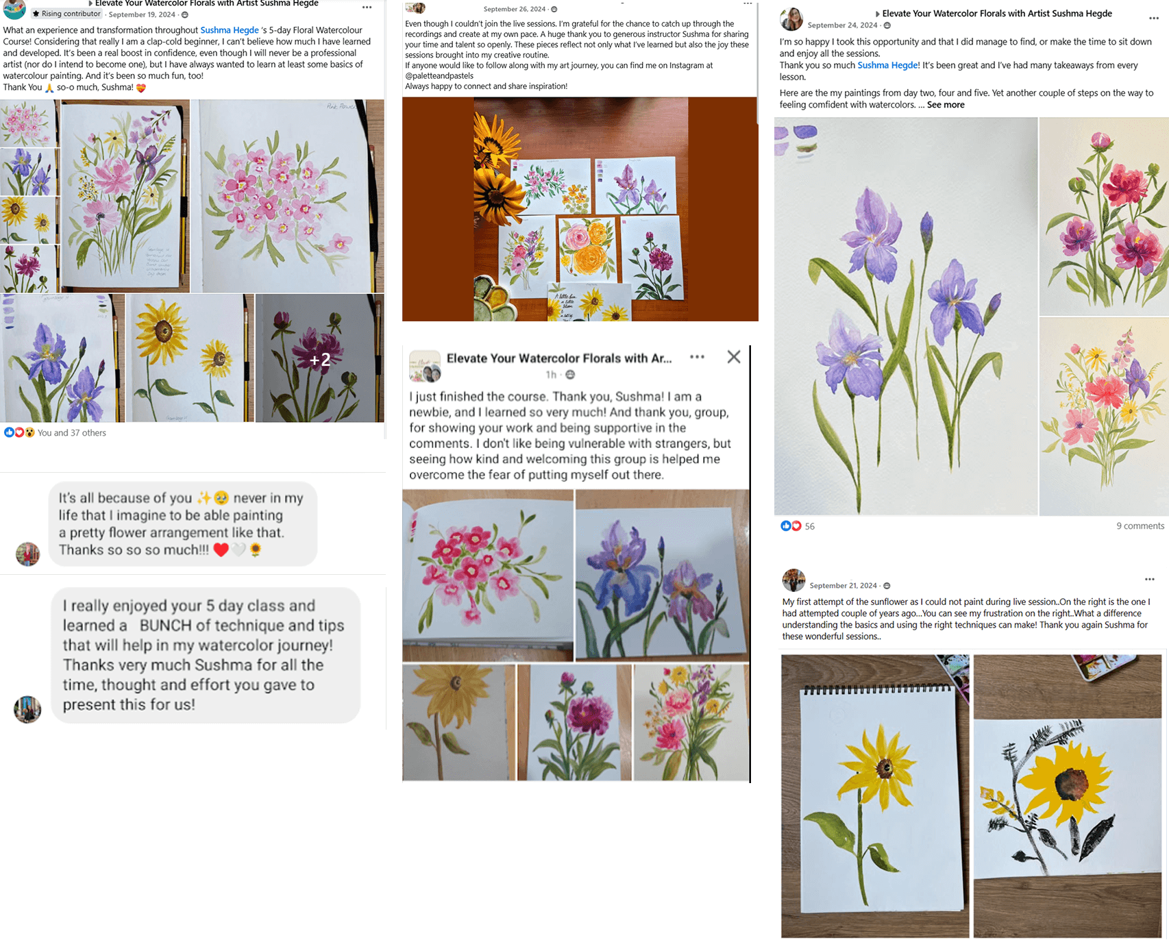Screen dimensions: 1169x940
Task: Click reaction icons next to 'You and 37 others'
Action: 19,432
